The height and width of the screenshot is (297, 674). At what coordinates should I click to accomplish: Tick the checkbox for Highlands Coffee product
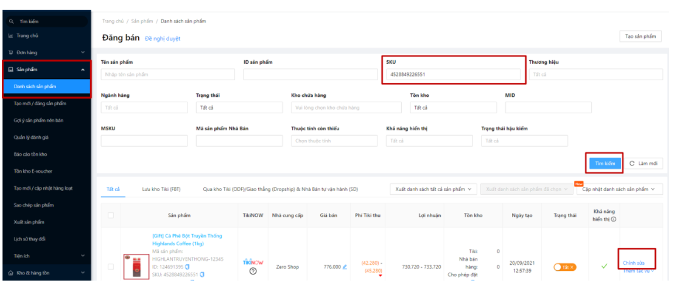click(x=110, y=267)
